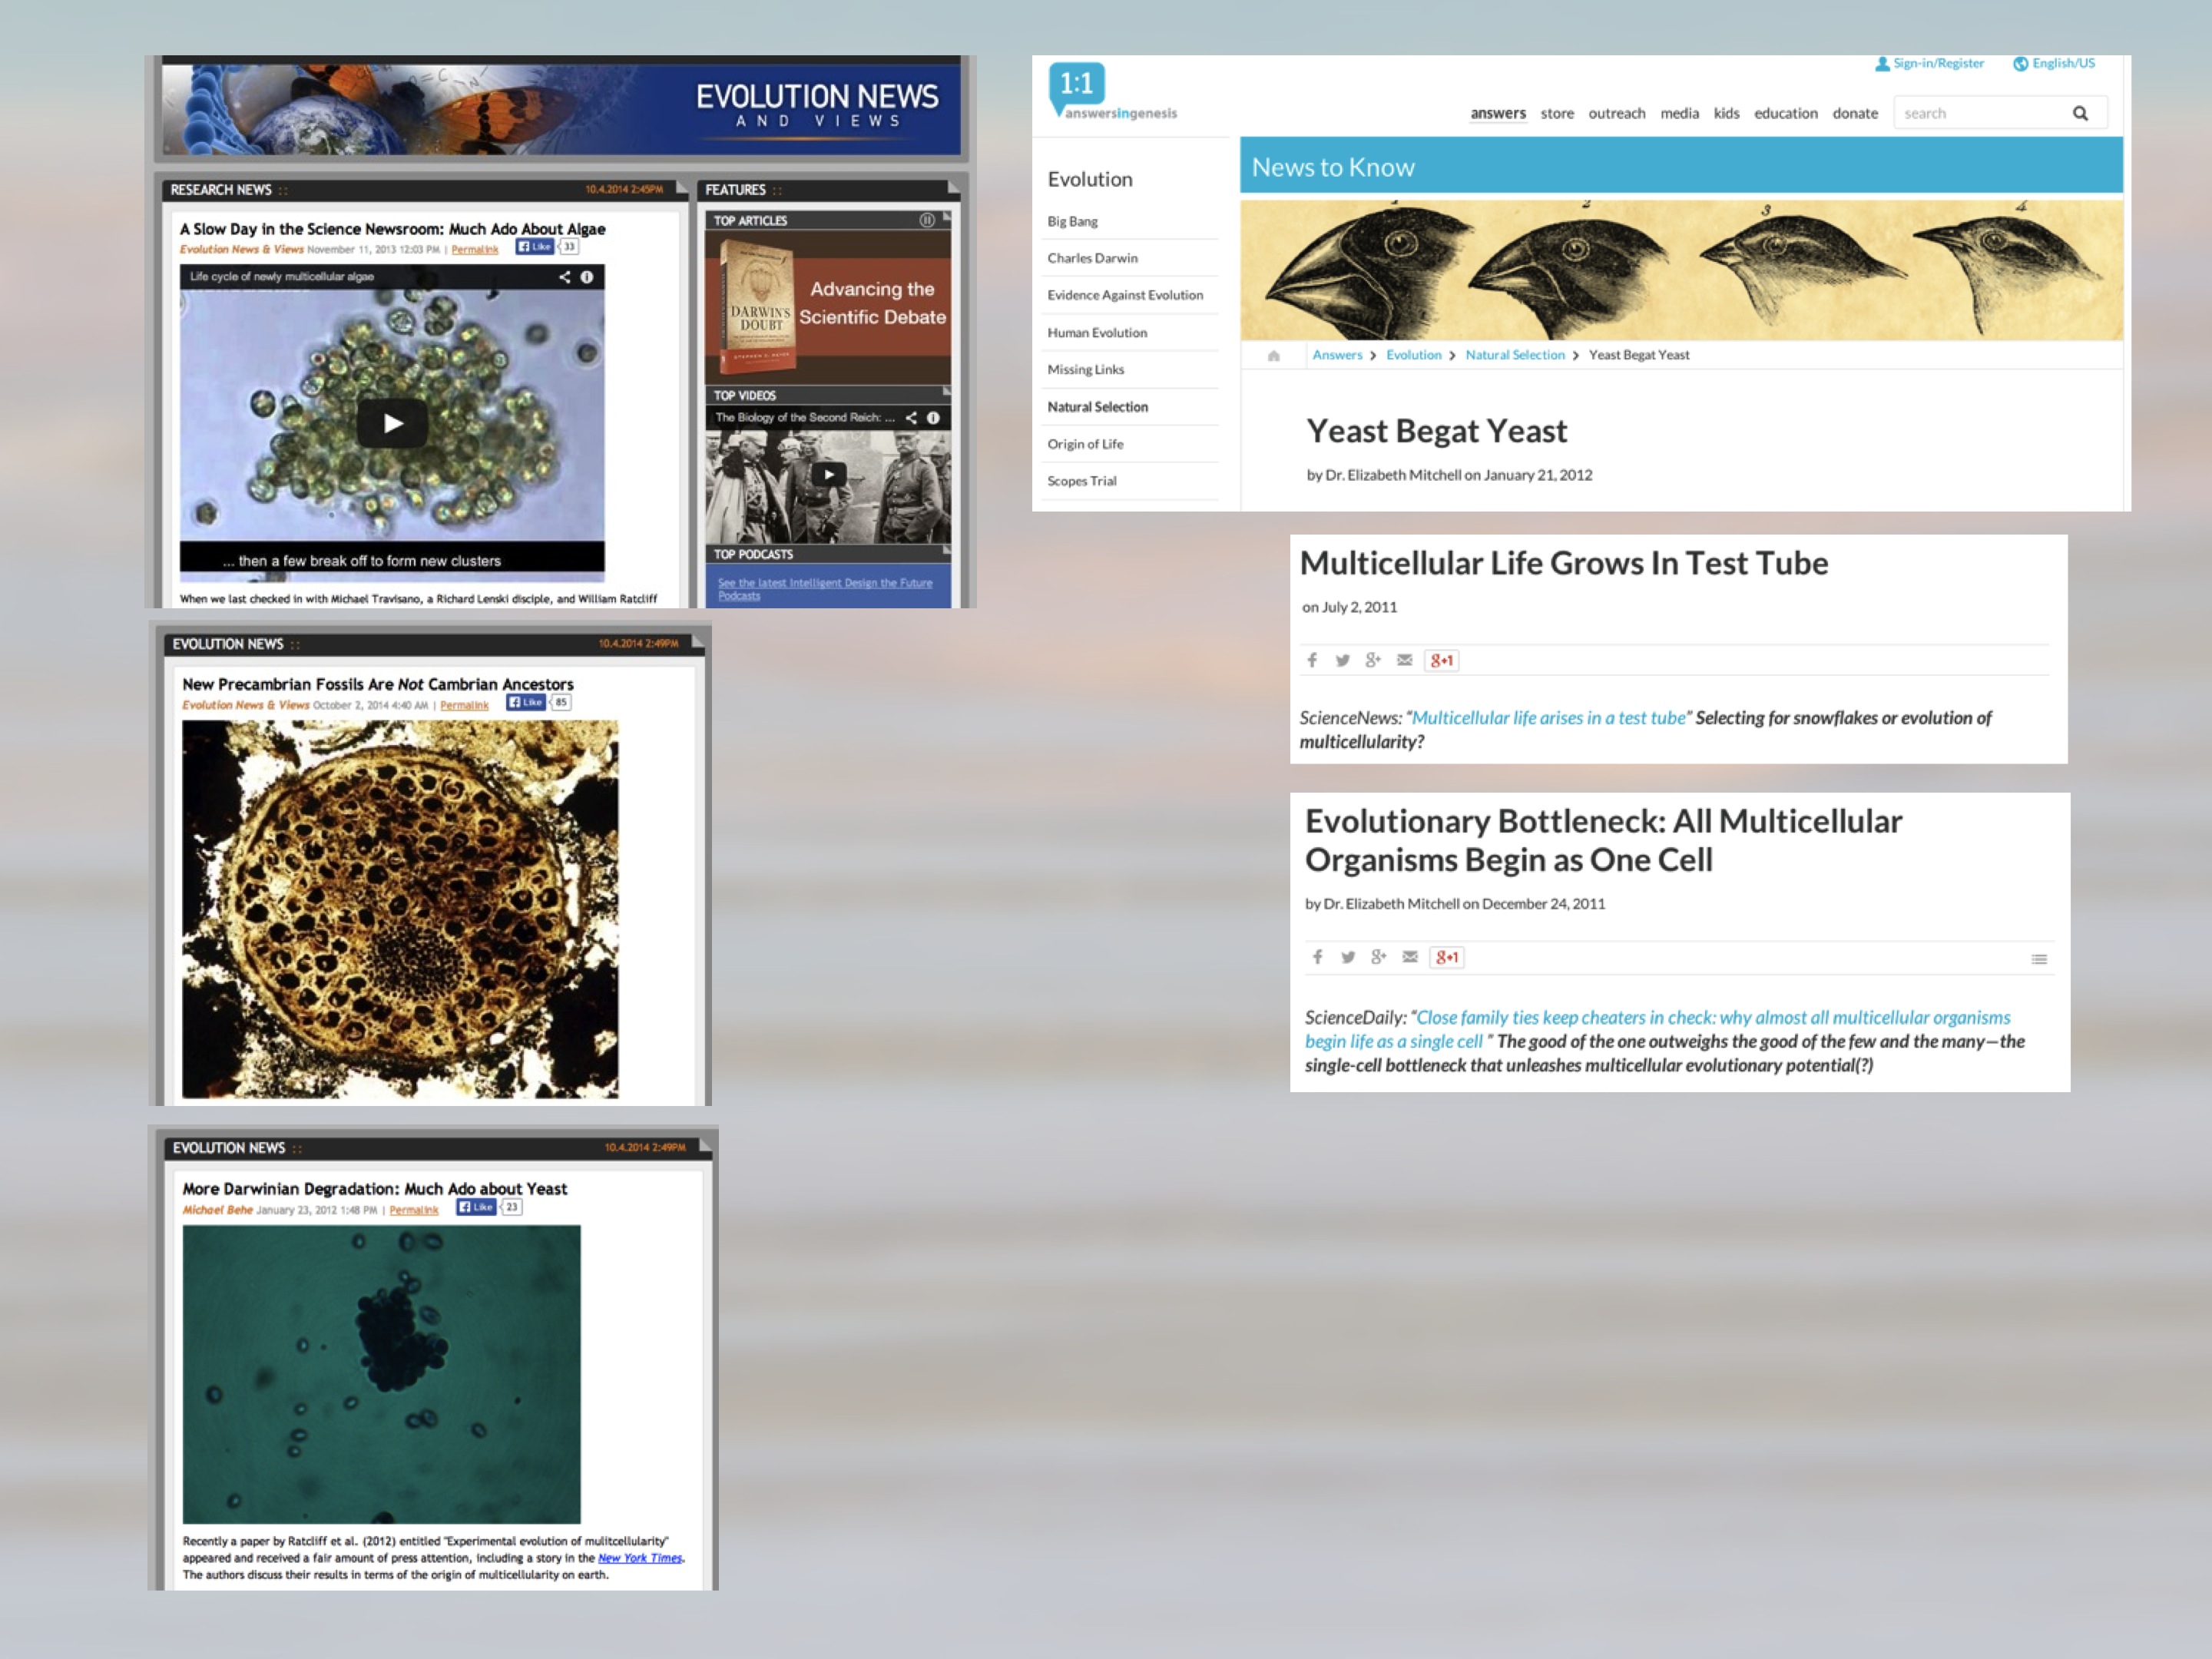Viewport: 2212px width, 1659px height.
Task: Open 'A Slow Day in the Science Newsroom' headline
Action: [x=393, y=229]
